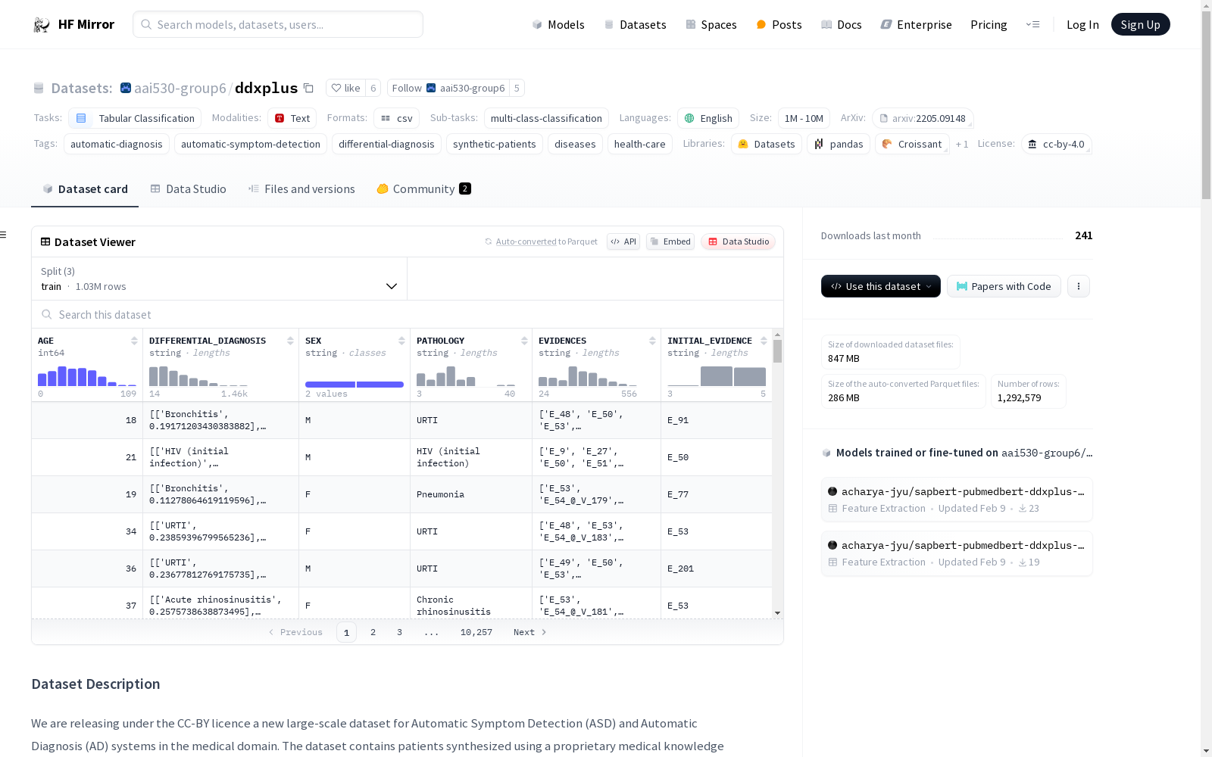Go to Datasets in top navigation

pyautogui.click(x=635, y=24)
